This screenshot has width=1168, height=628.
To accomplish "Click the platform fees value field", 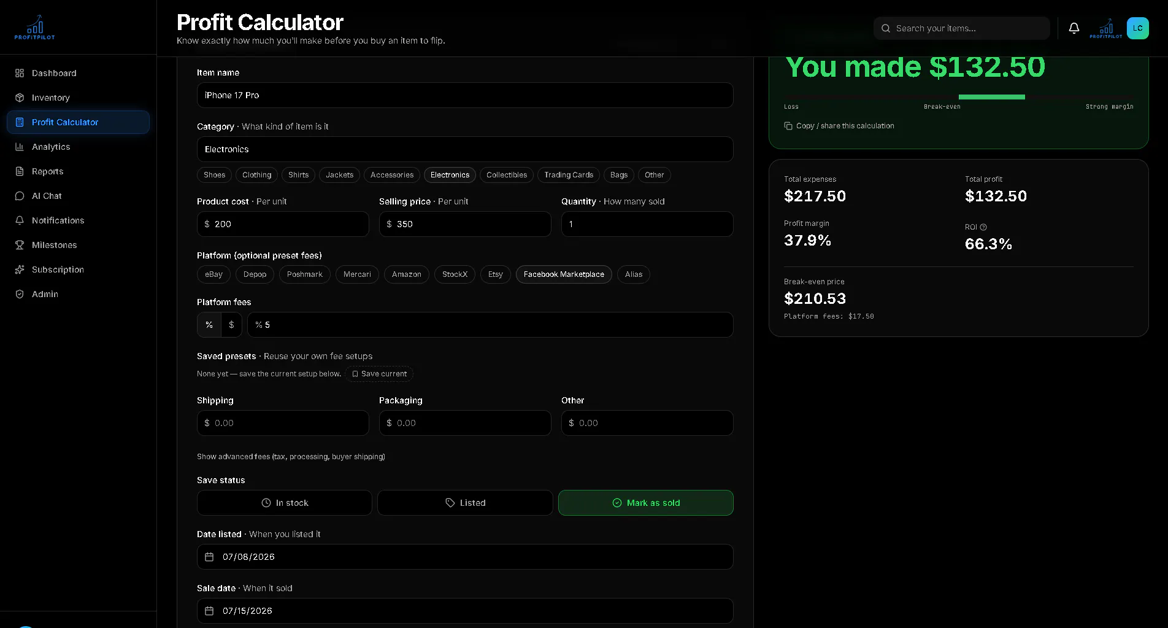I will pyautogui.click(x=490, y=325).
